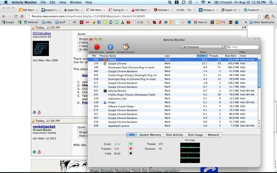Click rocketjacket's green online status icon
The image size is (277, 173).
coord(34,152)
